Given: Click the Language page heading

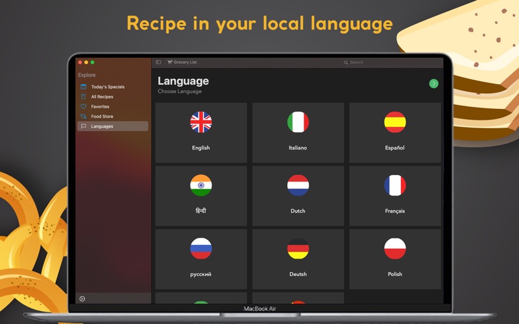Looking at the screenshot, I should click(183, 81).
